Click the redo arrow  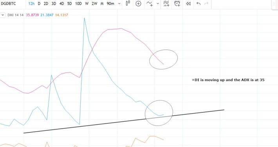206,4
